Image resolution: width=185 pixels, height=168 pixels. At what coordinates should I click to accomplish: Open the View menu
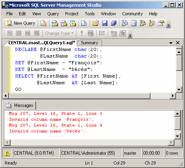[x=36, y=14]
